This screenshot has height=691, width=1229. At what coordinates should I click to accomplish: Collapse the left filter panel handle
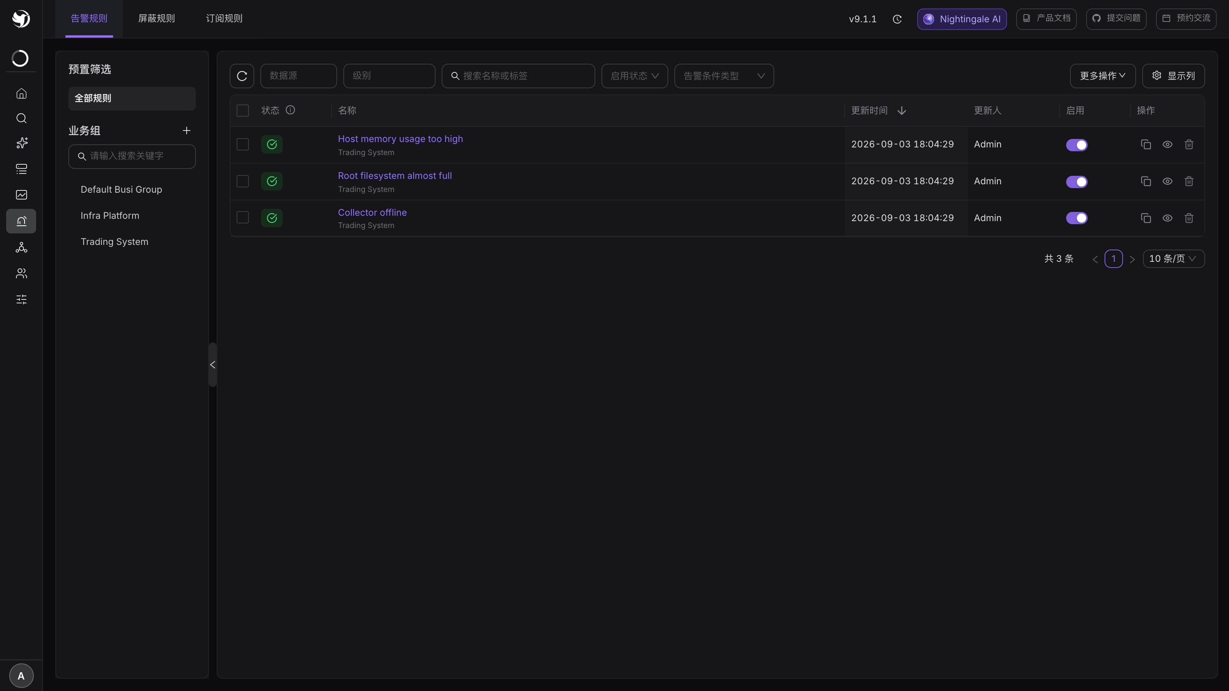(x=213, y=365)
